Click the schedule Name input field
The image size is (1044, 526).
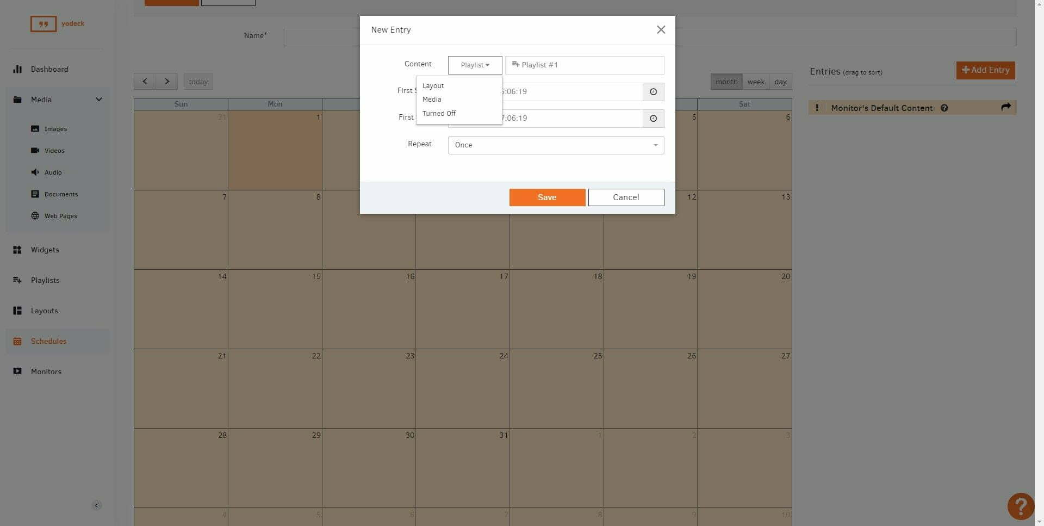click(x=650, y=37)
